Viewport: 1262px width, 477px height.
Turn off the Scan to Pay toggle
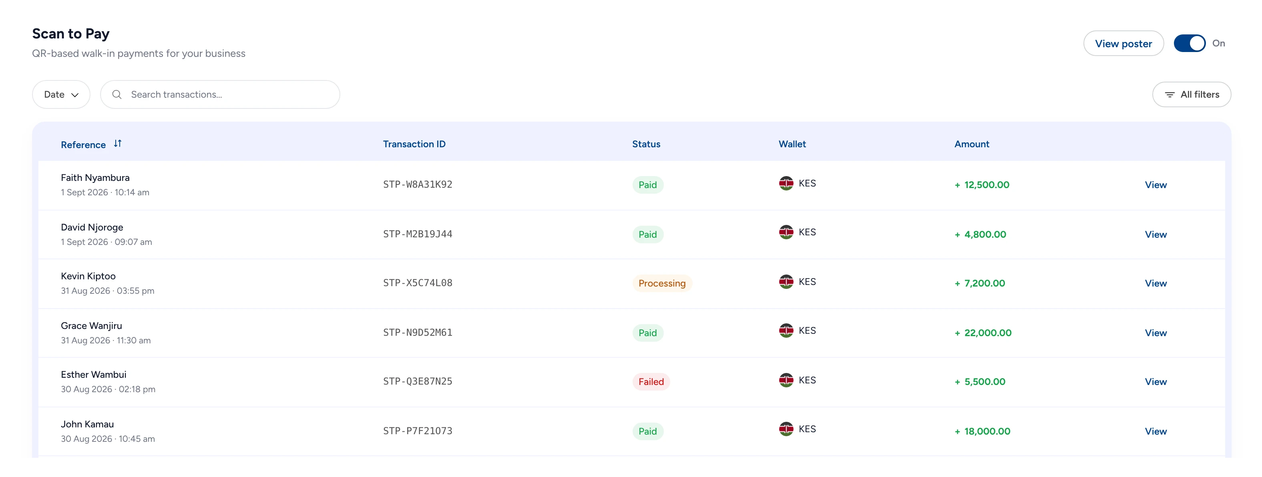pyautogui.click(x=1189, y=43)
